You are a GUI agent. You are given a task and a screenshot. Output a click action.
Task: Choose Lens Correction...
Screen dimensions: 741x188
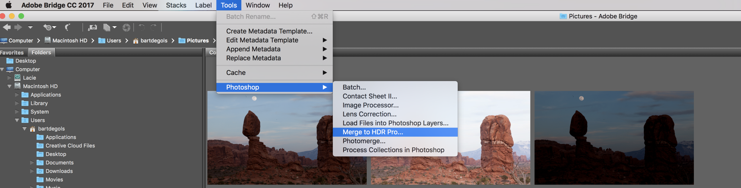tap(395, 114)
